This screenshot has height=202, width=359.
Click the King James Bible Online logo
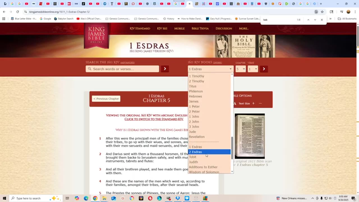(x=96, y=36)
